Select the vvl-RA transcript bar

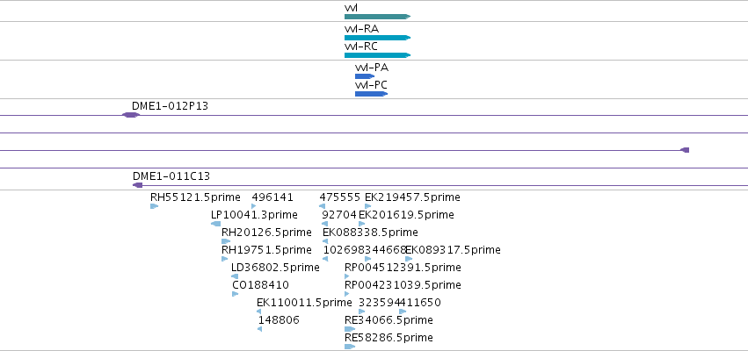(377, 38)
